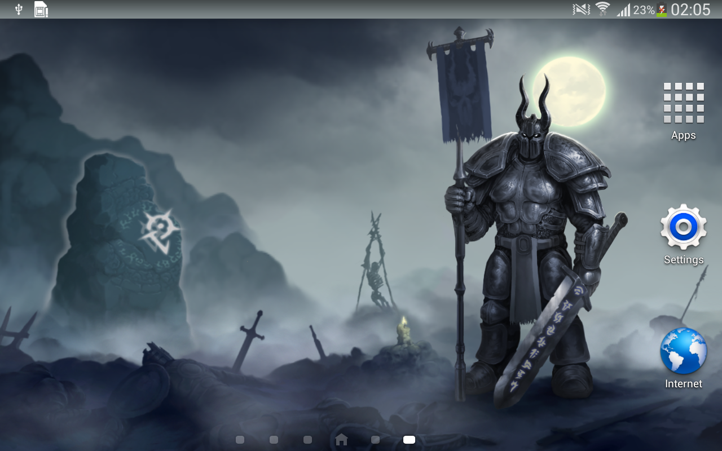Tap the Wi-Fi signal status icon
This screenshot has height=451, width=722.
(x=603, y=9)
